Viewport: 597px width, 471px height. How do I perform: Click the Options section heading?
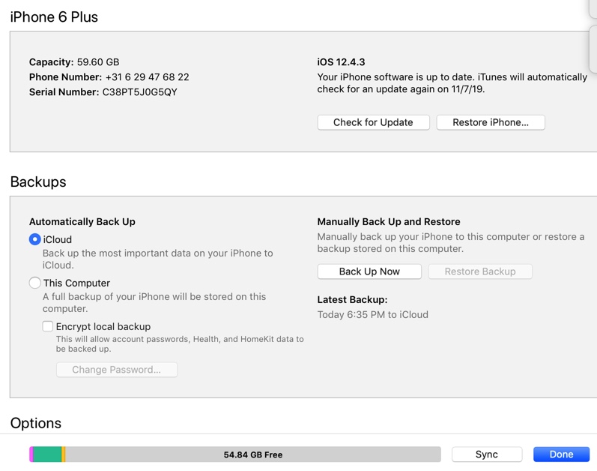point(36,423)
